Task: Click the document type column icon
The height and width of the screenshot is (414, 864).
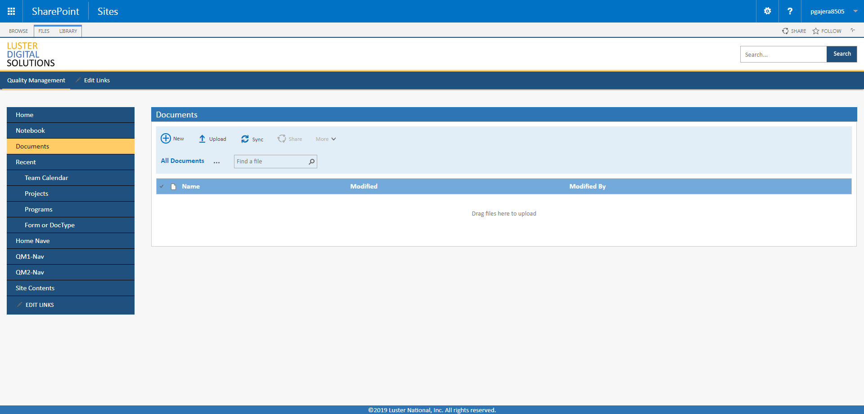Action: (173, 186)
